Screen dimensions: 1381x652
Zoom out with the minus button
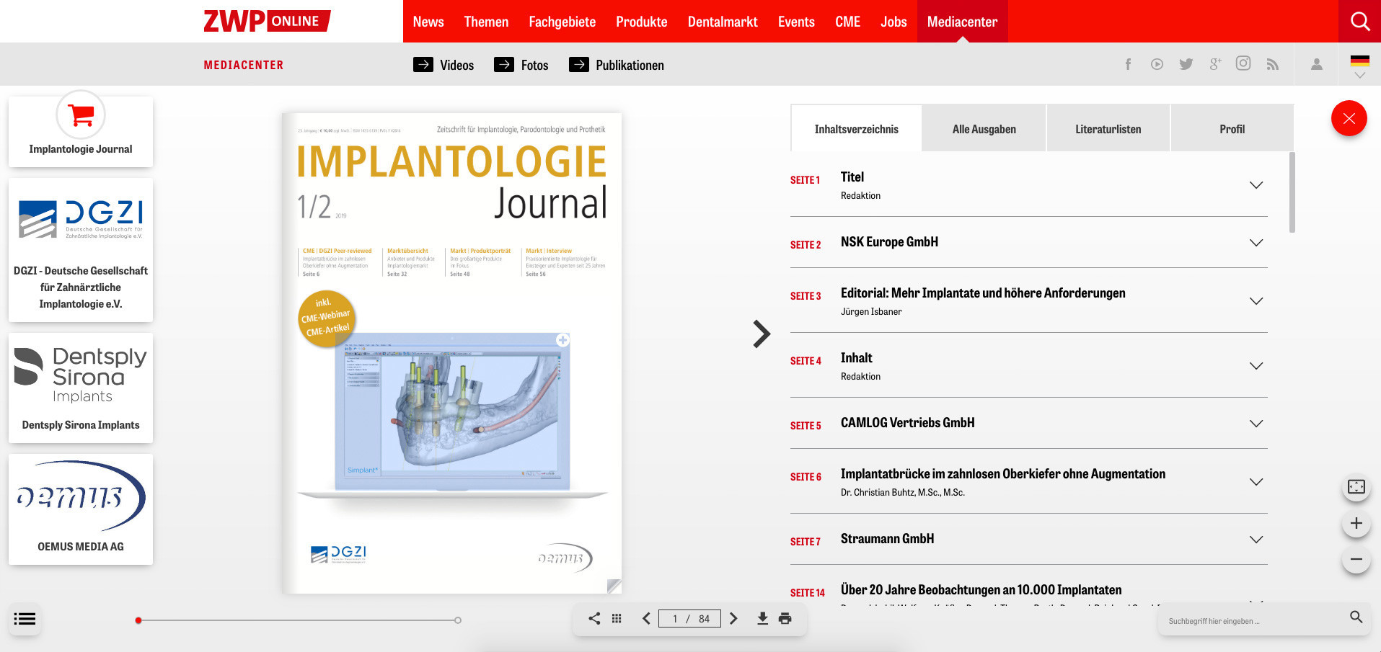click(x=1356, y=559)
